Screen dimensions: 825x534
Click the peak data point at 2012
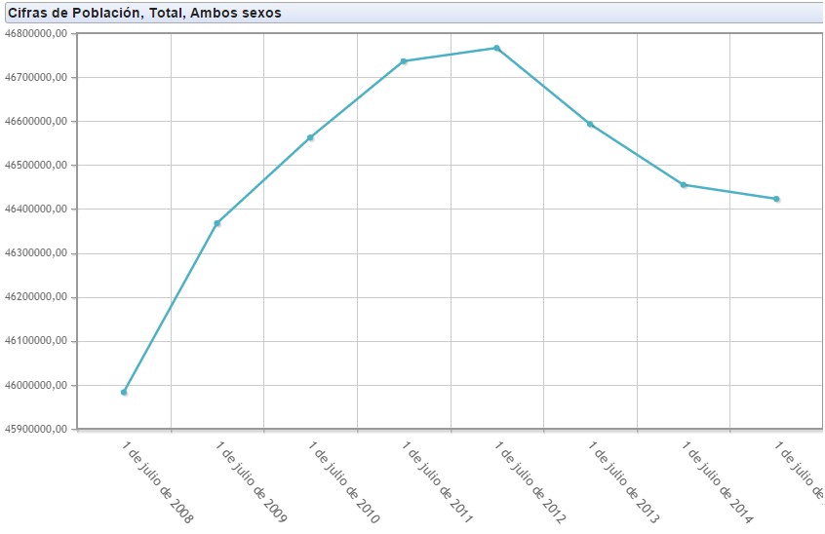click(x=496, y=48)
